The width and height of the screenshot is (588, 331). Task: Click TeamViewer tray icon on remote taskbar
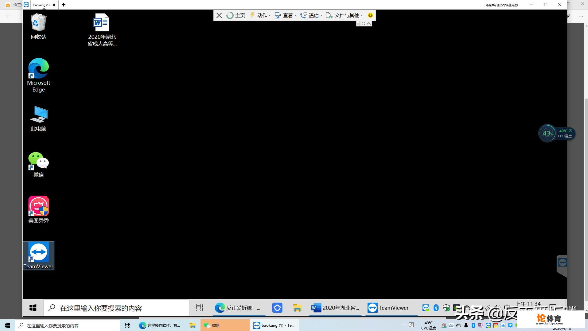pos(426,308)
